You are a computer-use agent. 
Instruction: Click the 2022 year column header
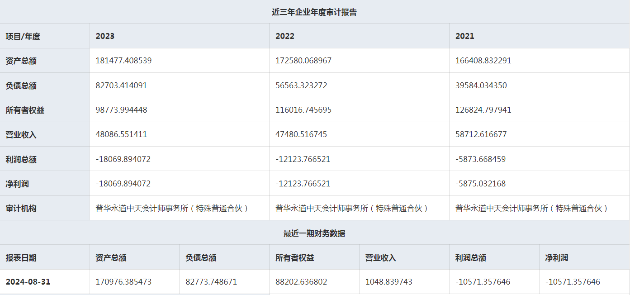coord(285,36)
